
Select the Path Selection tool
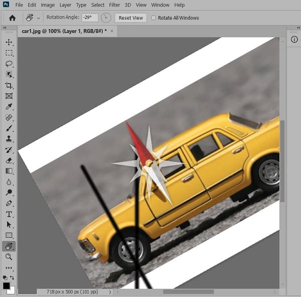coord(9,224)
